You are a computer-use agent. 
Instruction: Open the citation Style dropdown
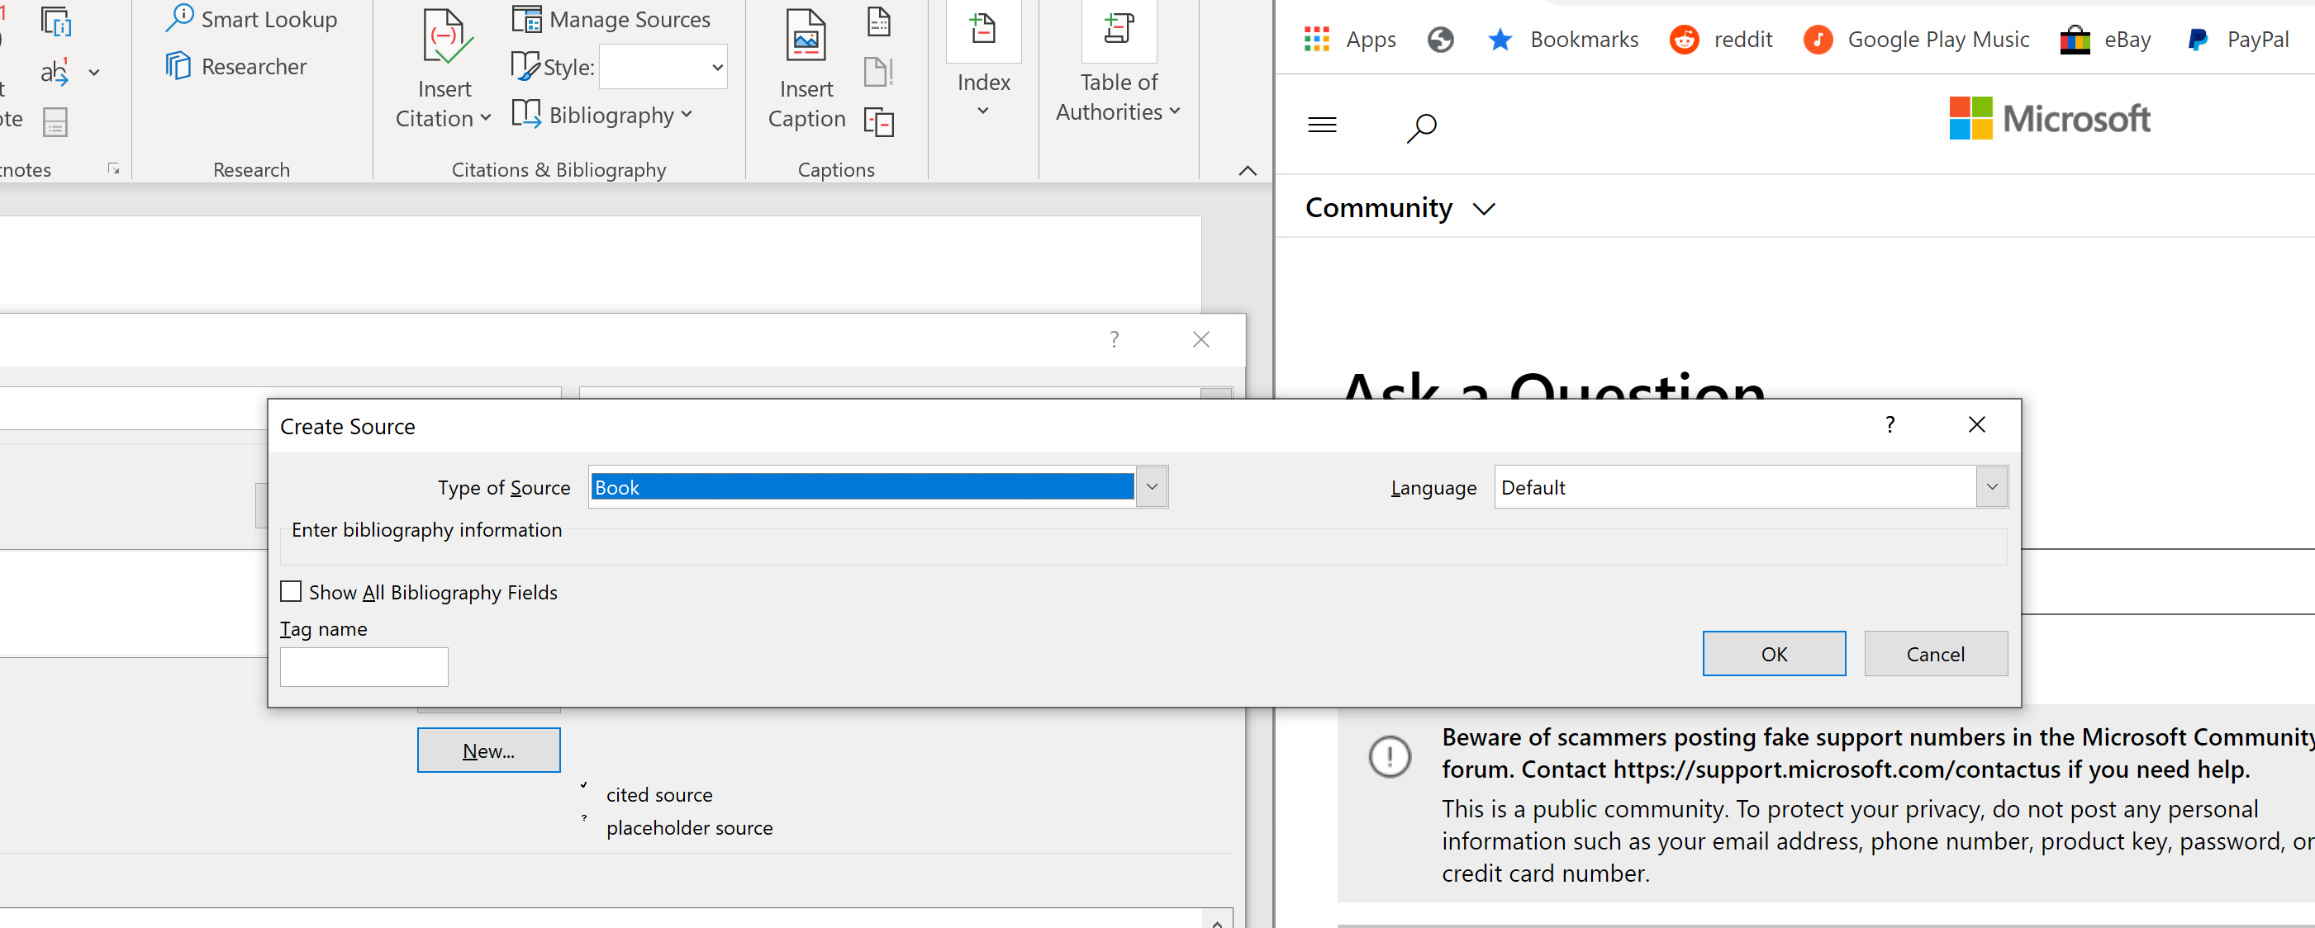716,68
